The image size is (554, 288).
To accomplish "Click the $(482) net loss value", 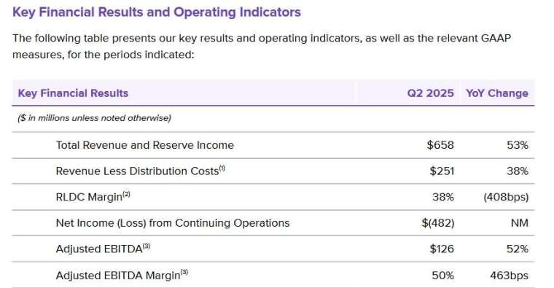I will pyautogui.click(x=438, y=223).
